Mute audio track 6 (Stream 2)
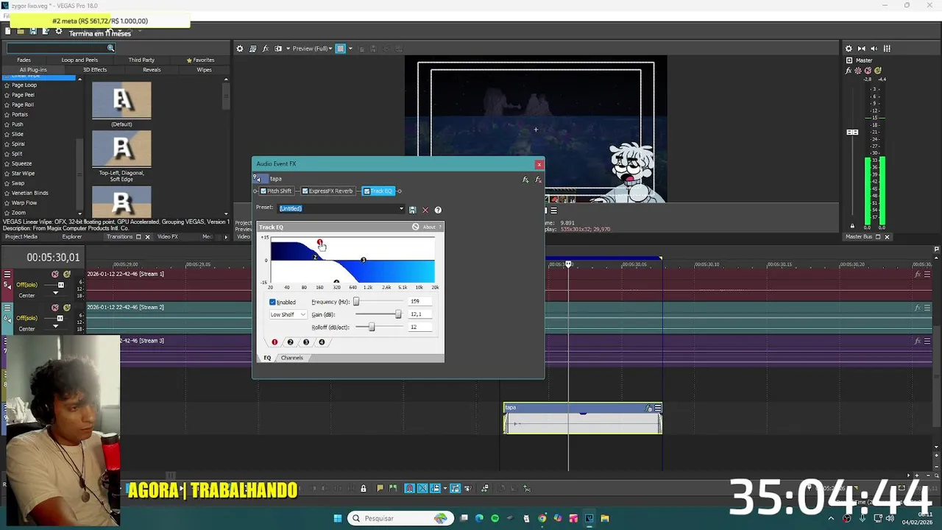This screenshot has height=530, width=942. [x=55, y=307]
